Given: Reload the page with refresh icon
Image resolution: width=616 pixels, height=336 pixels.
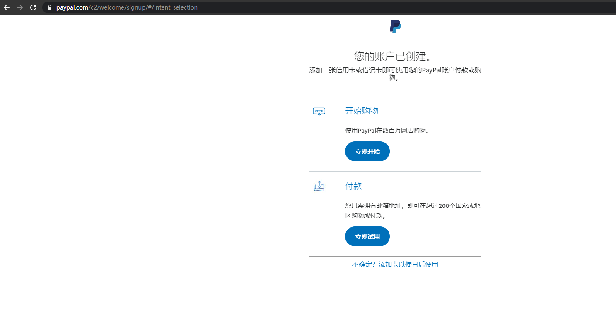Looking at the screenshot, I should pos(33,7).
